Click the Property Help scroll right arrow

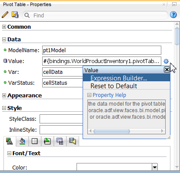point(162,131)
